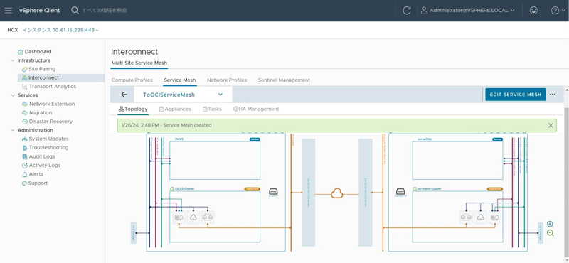
Task: Open Disaster Recovery page
Action: tap(50, 122)
